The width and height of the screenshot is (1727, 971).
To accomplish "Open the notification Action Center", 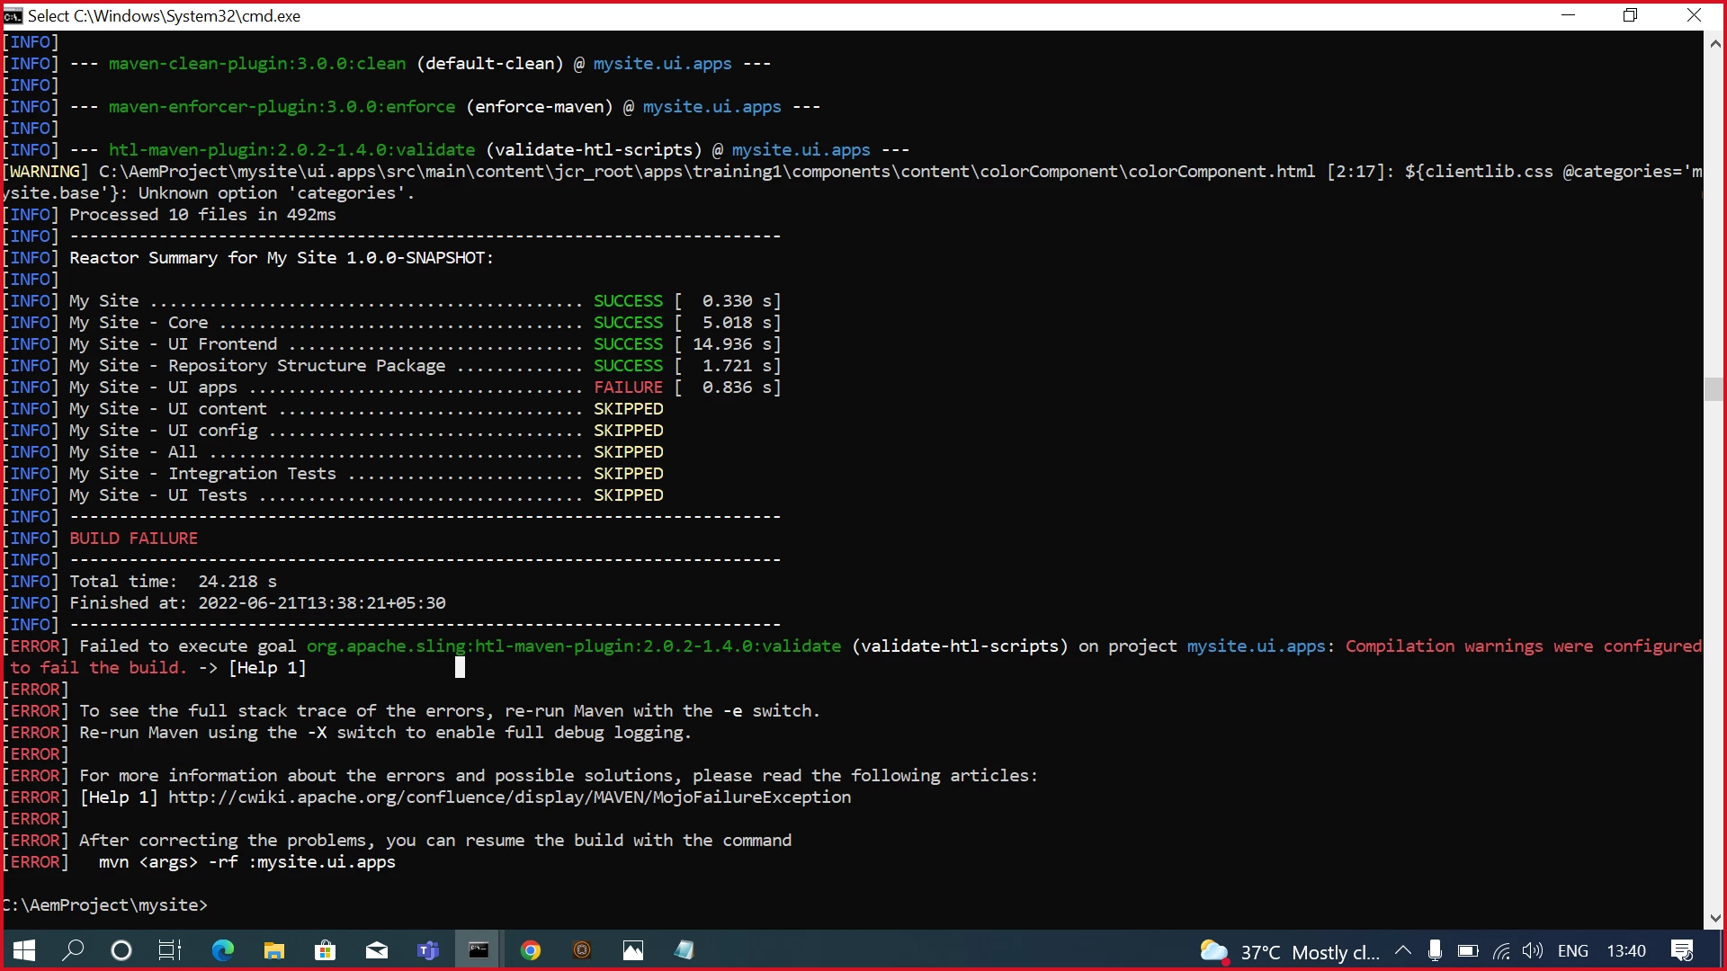I will pyautogui.click(x=1682, y=950).
